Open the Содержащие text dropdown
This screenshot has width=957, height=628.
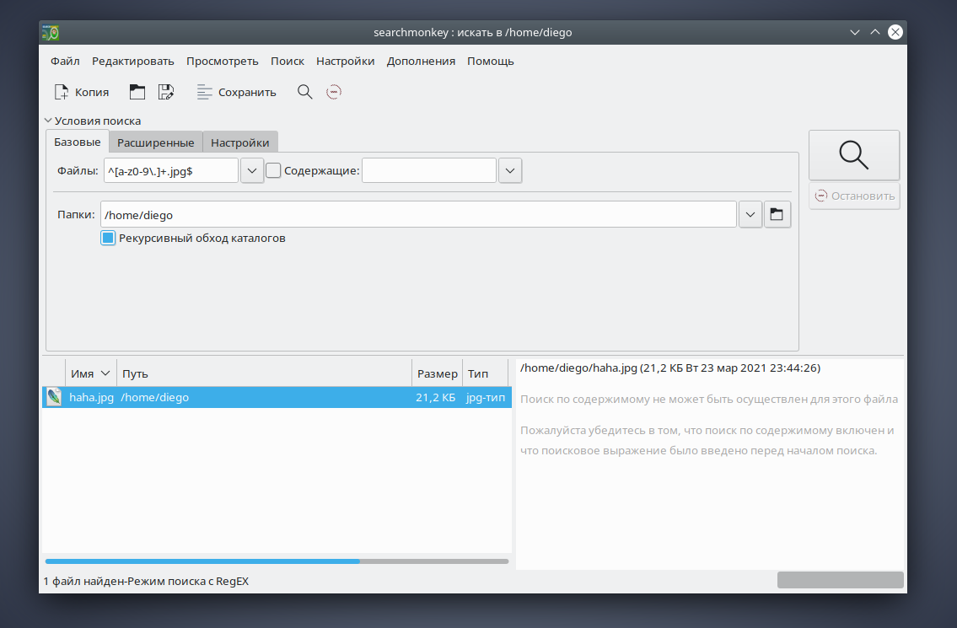[510, 171]
